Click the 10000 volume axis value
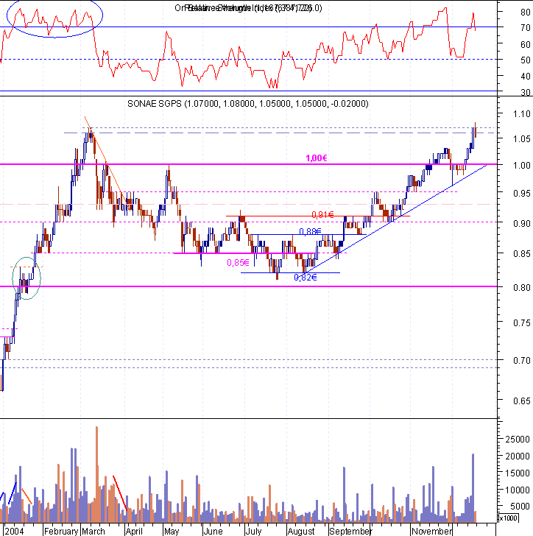This screenshot has height=536, width=533. pos(518,490)
